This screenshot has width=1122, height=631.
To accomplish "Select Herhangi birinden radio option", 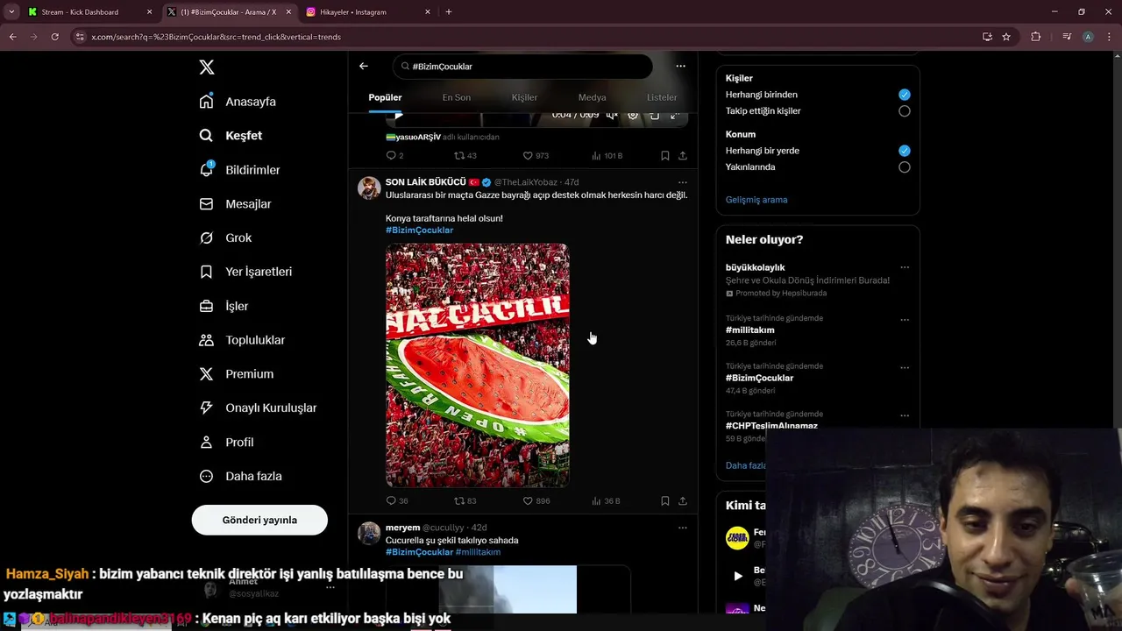I will click(x=905, y=95).
